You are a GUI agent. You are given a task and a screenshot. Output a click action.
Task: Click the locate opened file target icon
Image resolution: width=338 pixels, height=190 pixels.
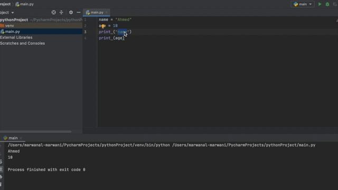pos(54,13)
